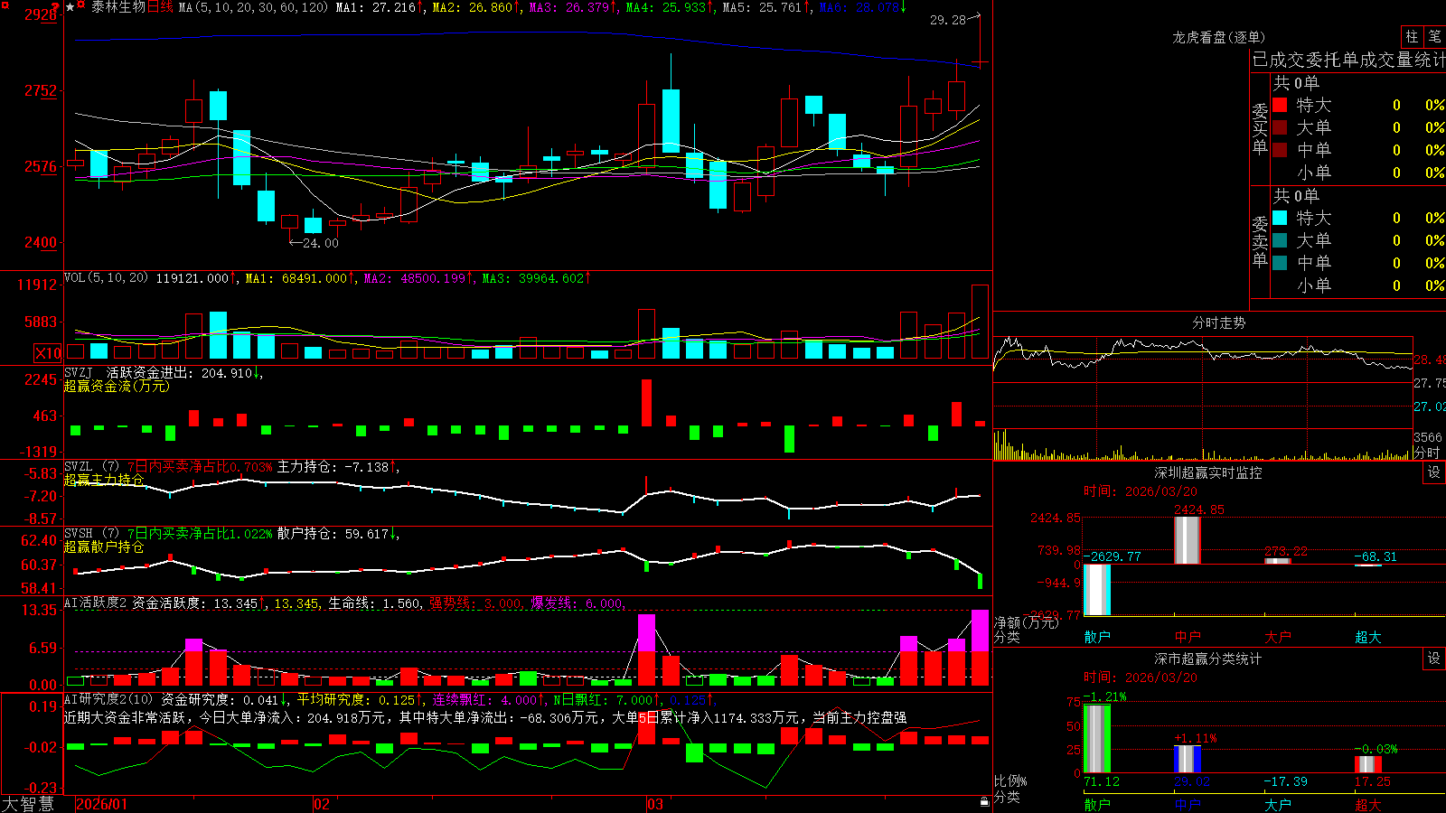Switch to 柱 bar view in 龙虎看盘
Viewport: 1446px width, 813px height.
point(1412,37)
